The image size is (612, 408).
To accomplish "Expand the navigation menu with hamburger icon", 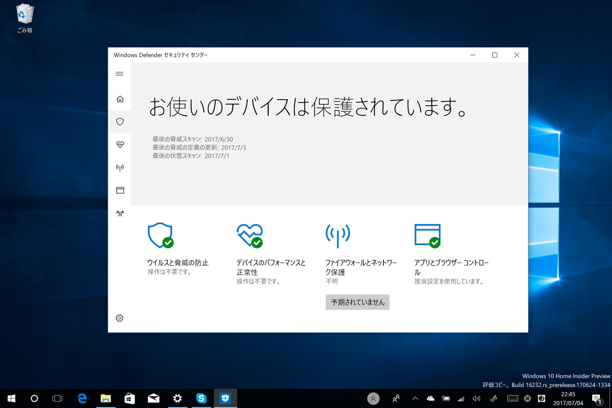I will point(120,74).
